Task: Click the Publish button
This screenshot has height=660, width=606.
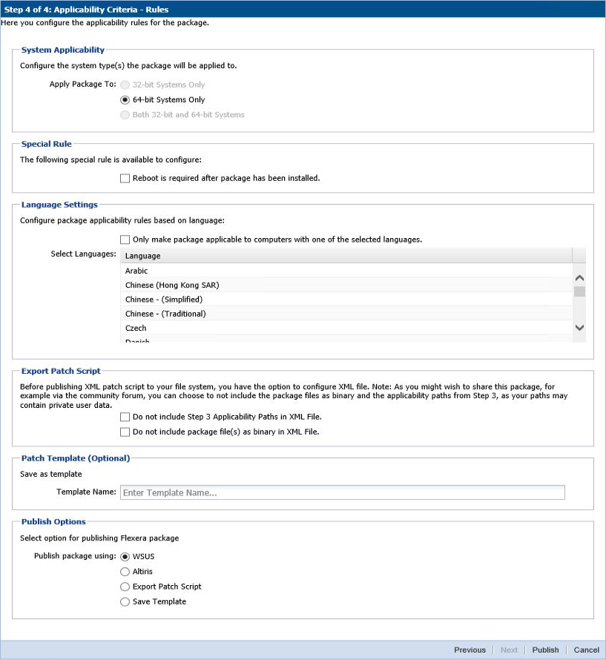Action: [x=545, y=650]
